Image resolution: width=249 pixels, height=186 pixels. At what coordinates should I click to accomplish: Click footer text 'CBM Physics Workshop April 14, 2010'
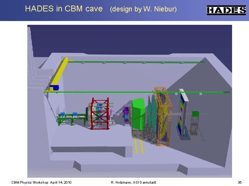[41, 182]
